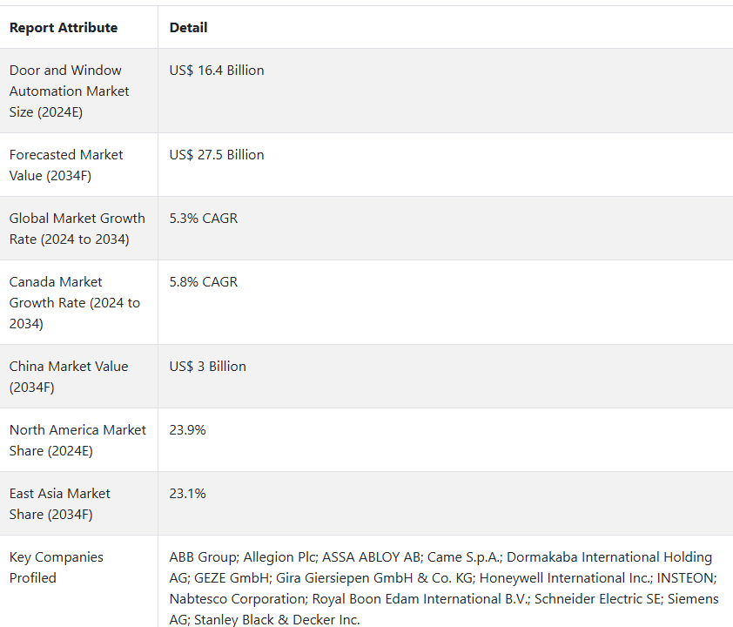Screen dimensions: 733x627
Task: Select East Asia Market Share (2034F) label
Action: click(60, 503)
